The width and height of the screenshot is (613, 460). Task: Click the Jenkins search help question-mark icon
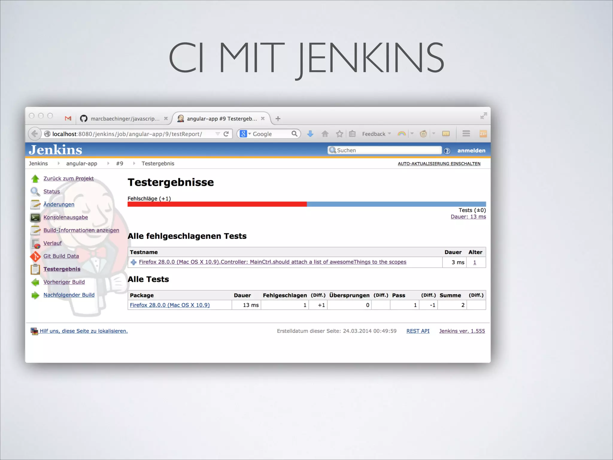(447, 151)
